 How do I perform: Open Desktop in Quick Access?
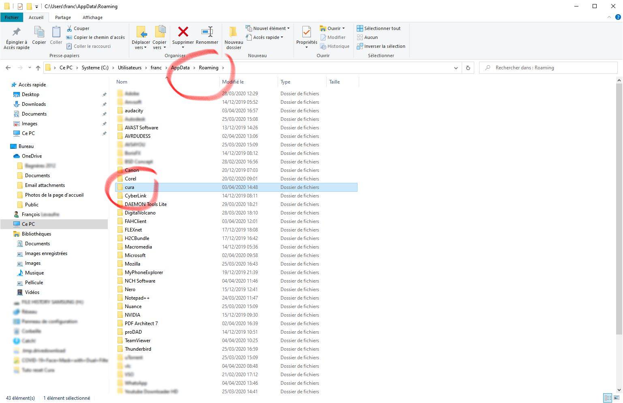(30, 94)
